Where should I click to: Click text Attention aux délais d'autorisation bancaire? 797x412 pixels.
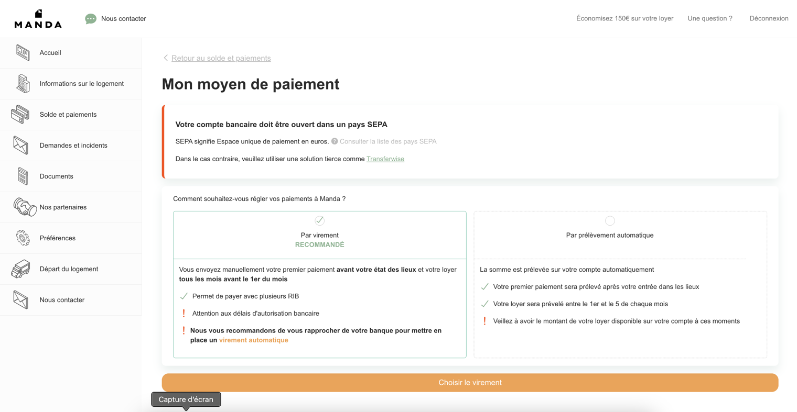[256, 314]
